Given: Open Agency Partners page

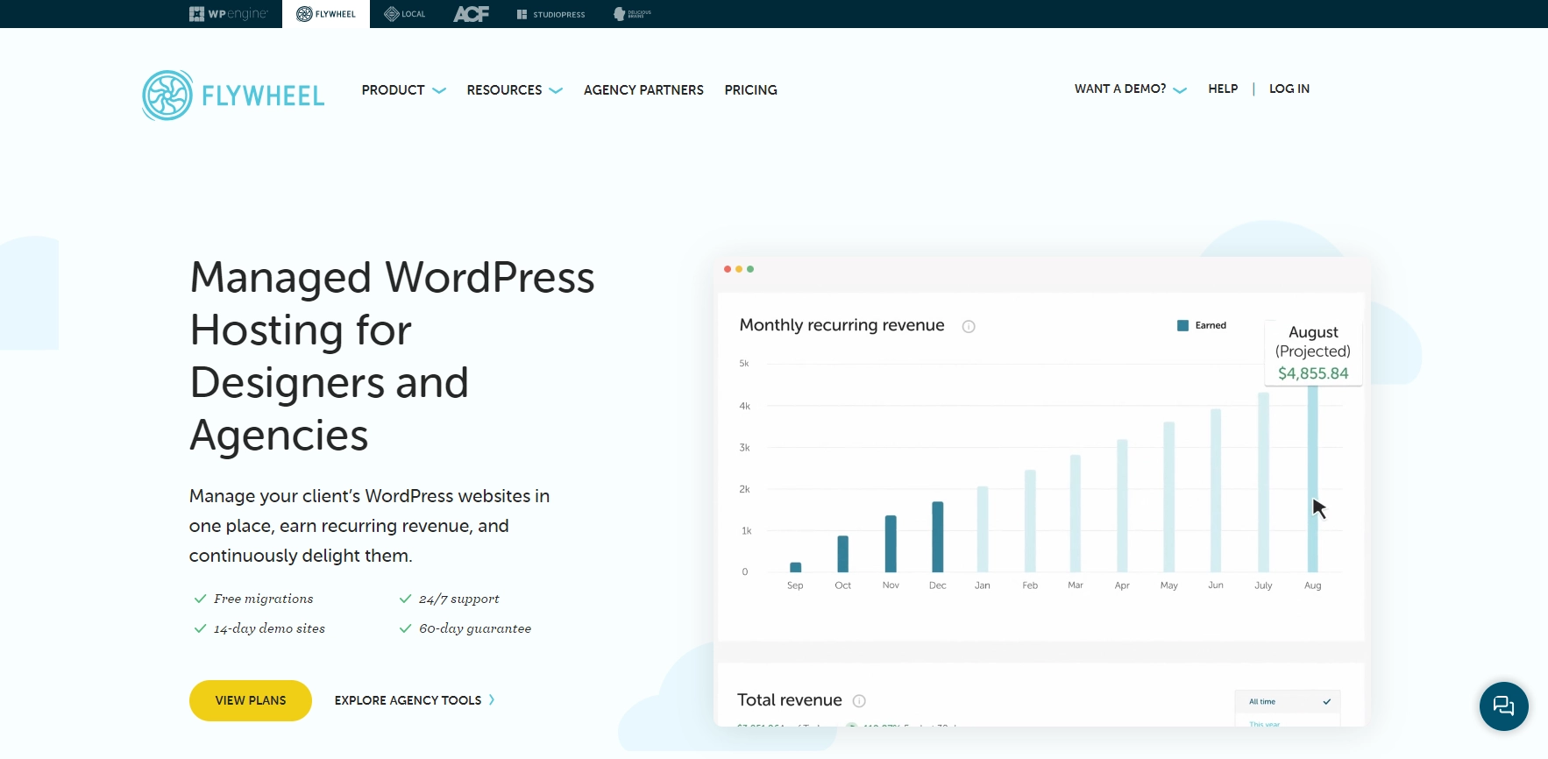Looking at the screenshot, I should (643, 90).
